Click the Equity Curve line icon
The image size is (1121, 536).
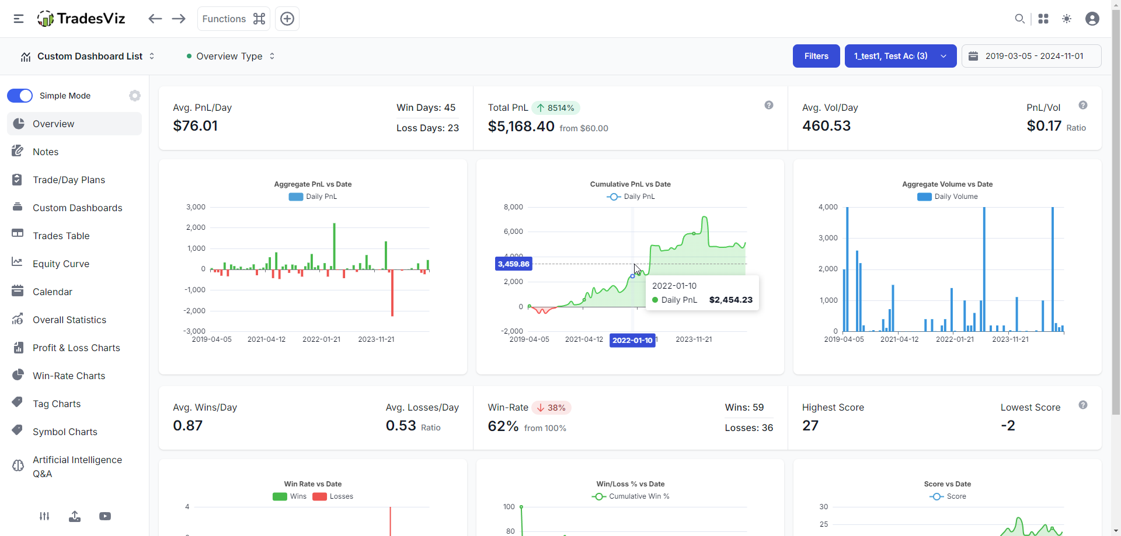tap(18, 262)
